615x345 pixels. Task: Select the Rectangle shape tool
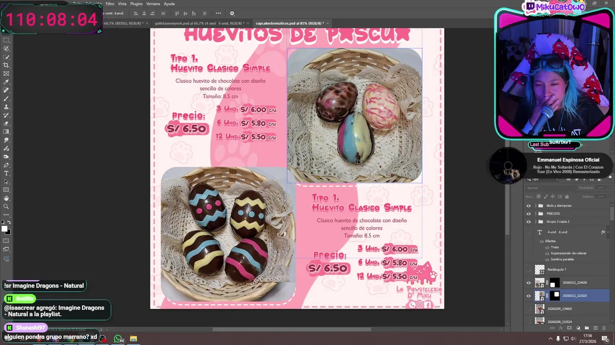pos(6,190)
